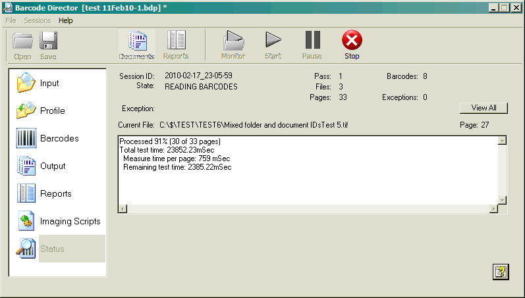
Task: Select Barcodes in the left panel
Action: pyautogui.click(x=59, y=139)
